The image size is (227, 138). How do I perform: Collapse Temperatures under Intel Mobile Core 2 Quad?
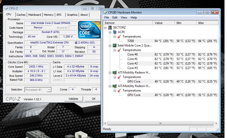[x=115, y=50]
